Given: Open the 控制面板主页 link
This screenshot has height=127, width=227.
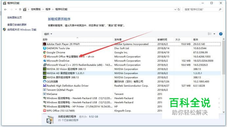Looking at the screenshot, I should pyautogui.click(x=14, y=17).
